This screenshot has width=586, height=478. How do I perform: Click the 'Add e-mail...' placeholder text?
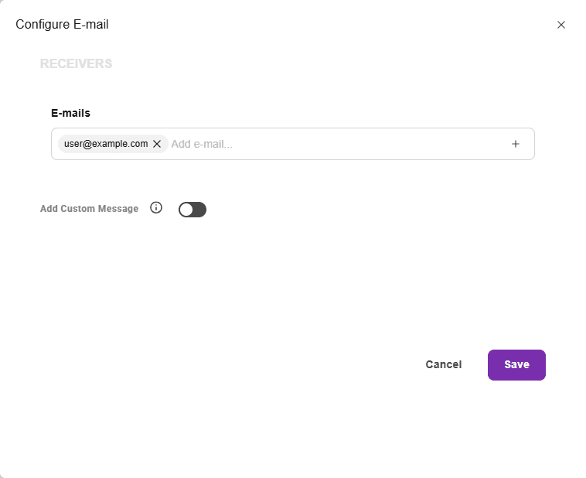202,144
